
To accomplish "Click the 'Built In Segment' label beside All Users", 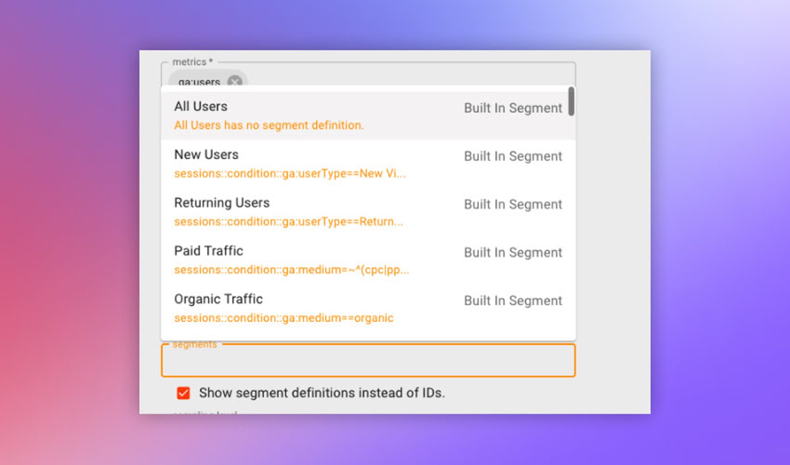I will (512, 108).
